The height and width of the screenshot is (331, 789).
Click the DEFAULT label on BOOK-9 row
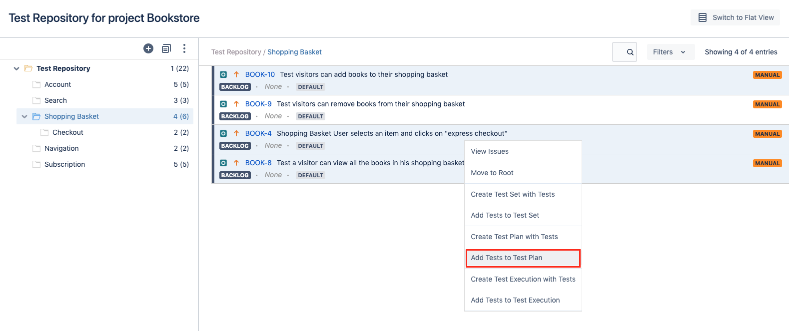click(x=310, y=116)
